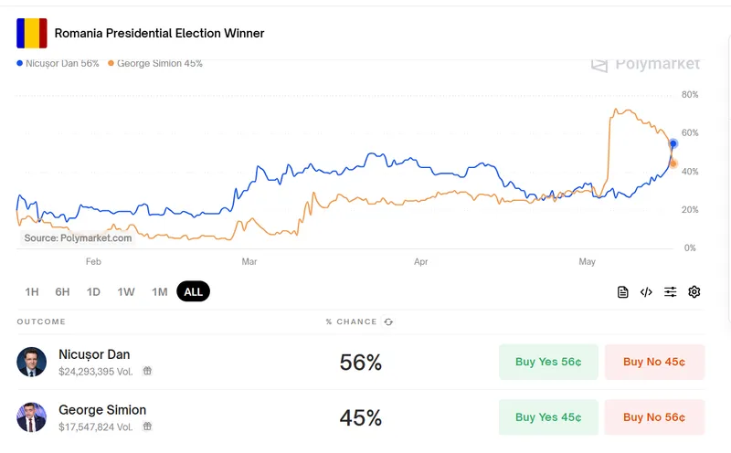The width and height of the screenshot is (731, 453).
Task: Select the ALL time range
Action: click(193, 292)
